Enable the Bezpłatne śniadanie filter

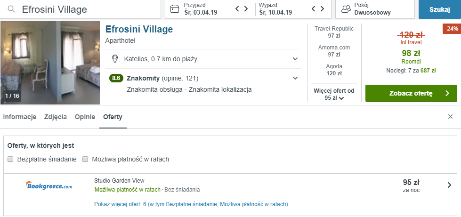pyautogui.click(x=10, y=159)
